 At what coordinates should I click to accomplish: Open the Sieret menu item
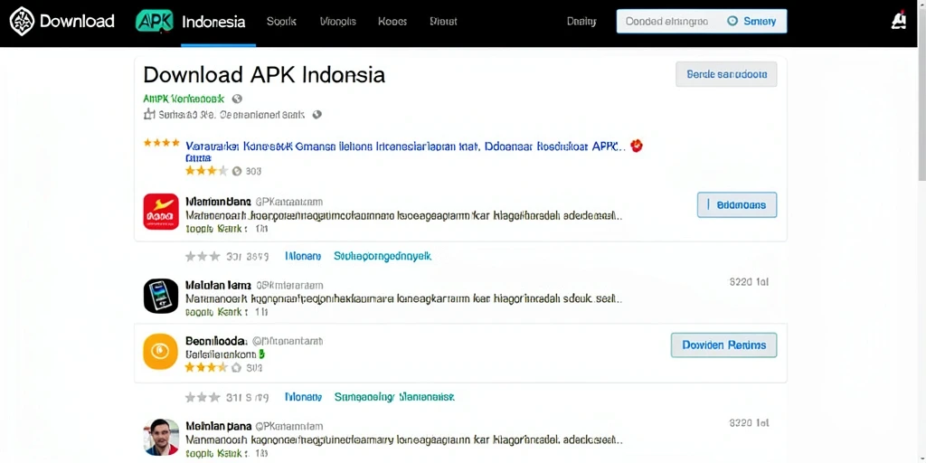(443, 22)
